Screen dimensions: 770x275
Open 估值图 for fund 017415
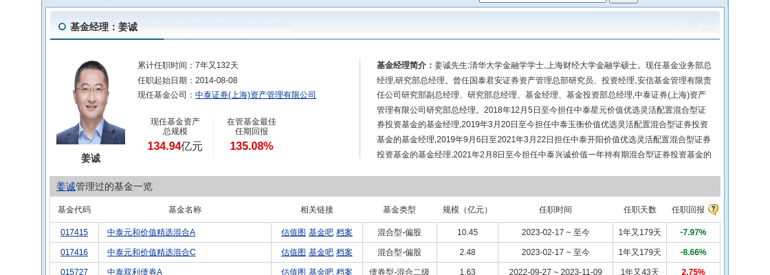tap(293, 232)
